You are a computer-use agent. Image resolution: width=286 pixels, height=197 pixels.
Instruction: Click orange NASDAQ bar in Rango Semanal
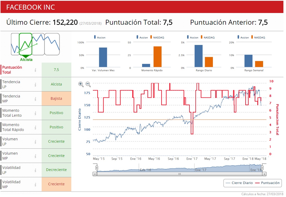point(259,64)
